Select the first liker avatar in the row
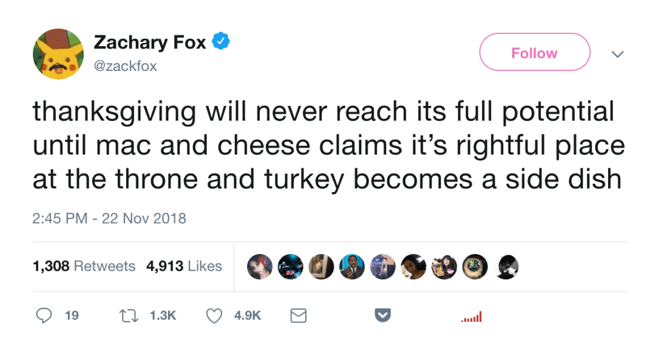This screenshot has height=343, width=667. pos(260,266)
